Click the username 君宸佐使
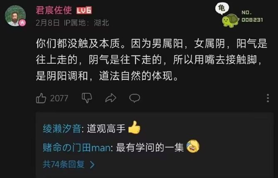 click(x=54, y=10)
